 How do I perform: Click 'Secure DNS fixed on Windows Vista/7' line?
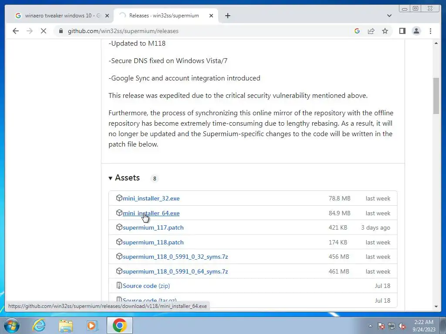coord(168,61)
